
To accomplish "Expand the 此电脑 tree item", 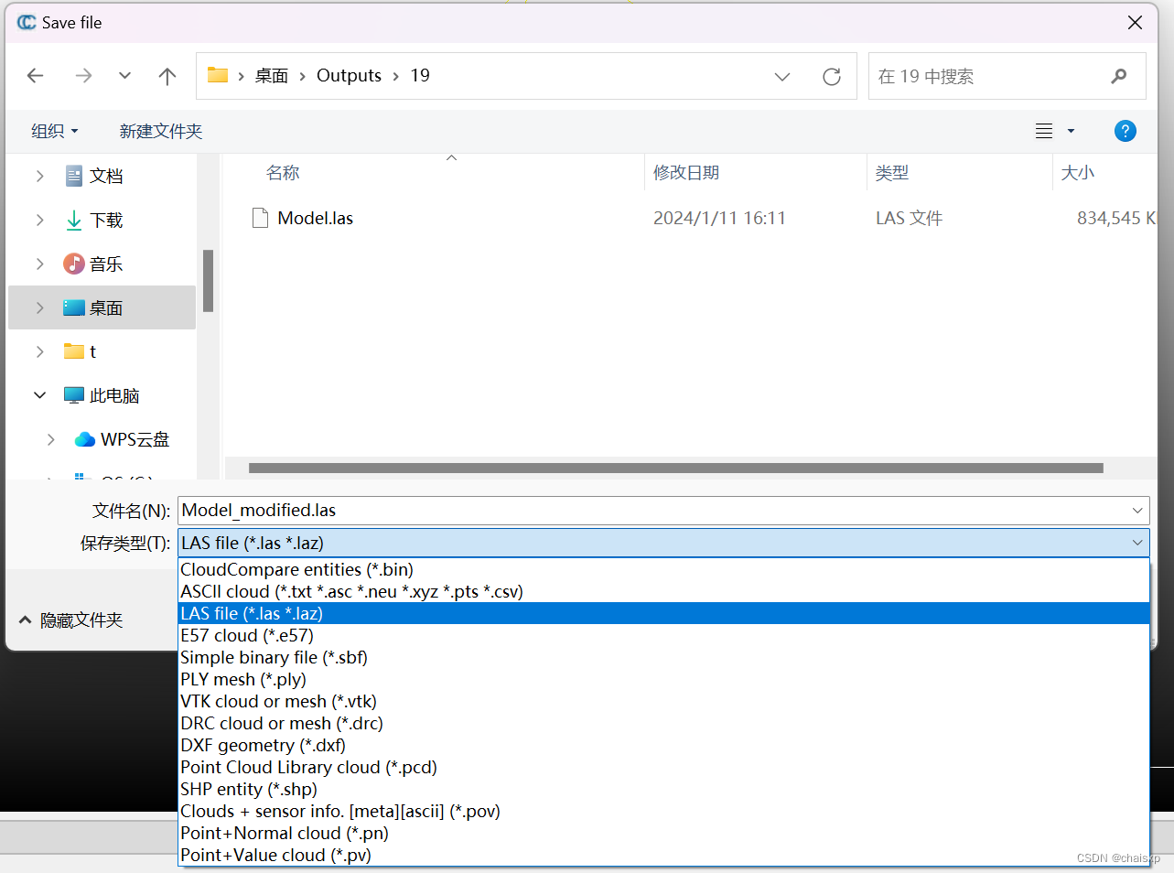I will point(39,395).
